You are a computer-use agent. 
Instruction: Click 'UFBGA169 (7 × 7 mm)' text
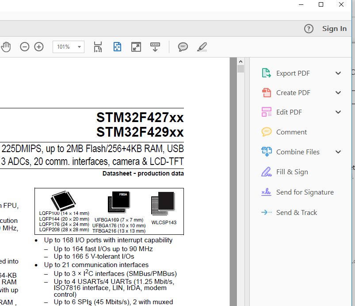tap(119, 220)
